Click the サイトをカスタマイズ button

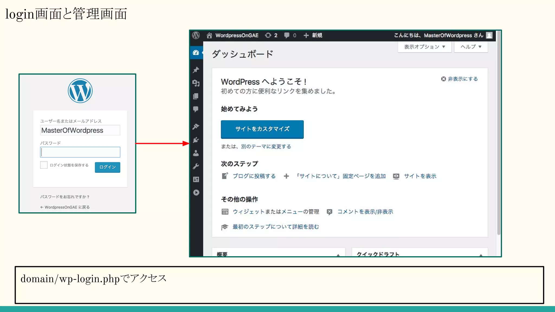(x=262, y=129)
